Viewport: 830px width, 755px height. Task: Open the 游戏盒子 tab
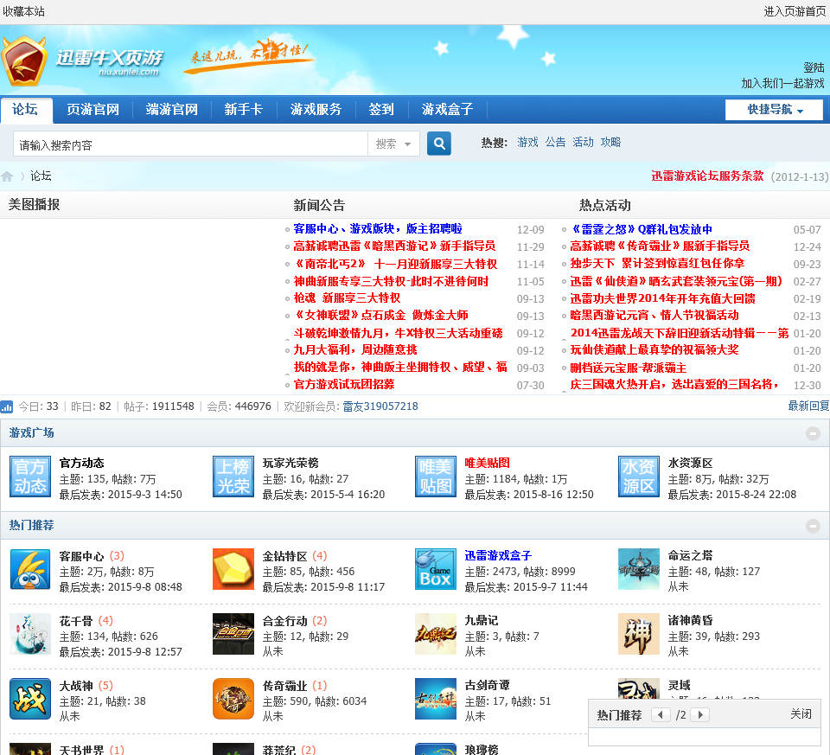pyautogui.click(x=447, y=110)
